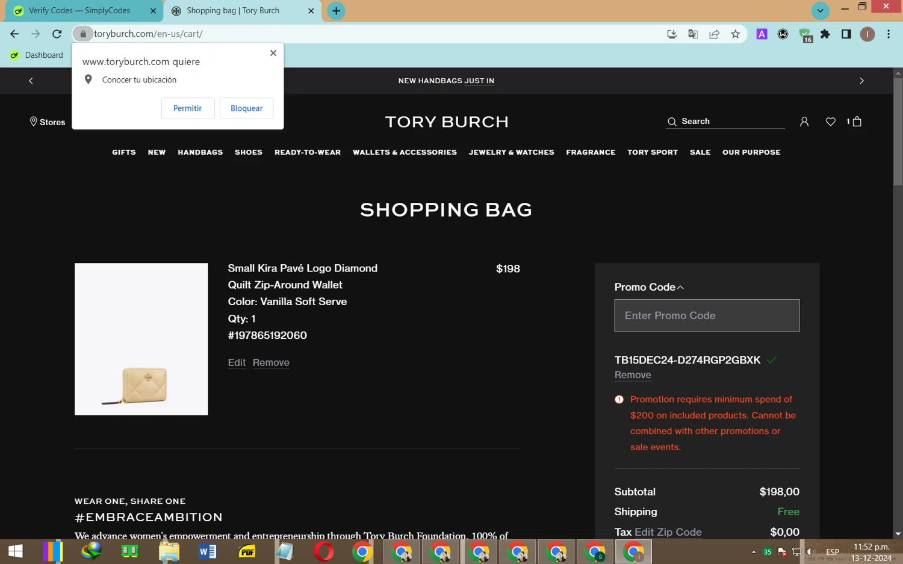Open JEWELRY & WATCHES menu

(x=512, y=152)
